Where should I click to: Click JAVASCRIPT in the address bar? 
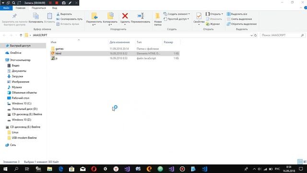pos(40,35)
